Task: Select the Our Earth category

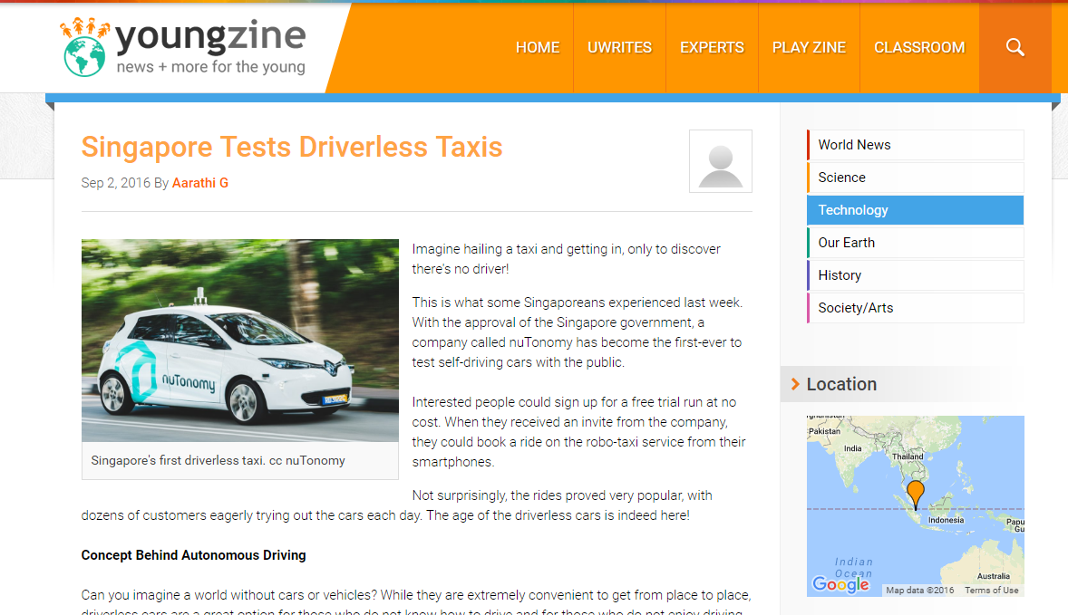Action: click(x=916, y=243)
